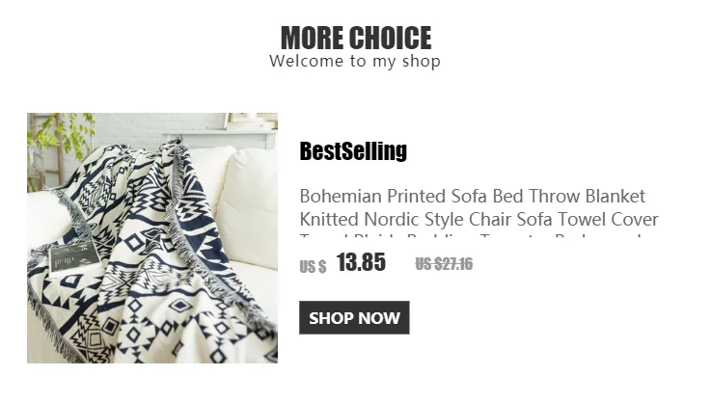Click the SHOP NOW button

click(354, 317)
